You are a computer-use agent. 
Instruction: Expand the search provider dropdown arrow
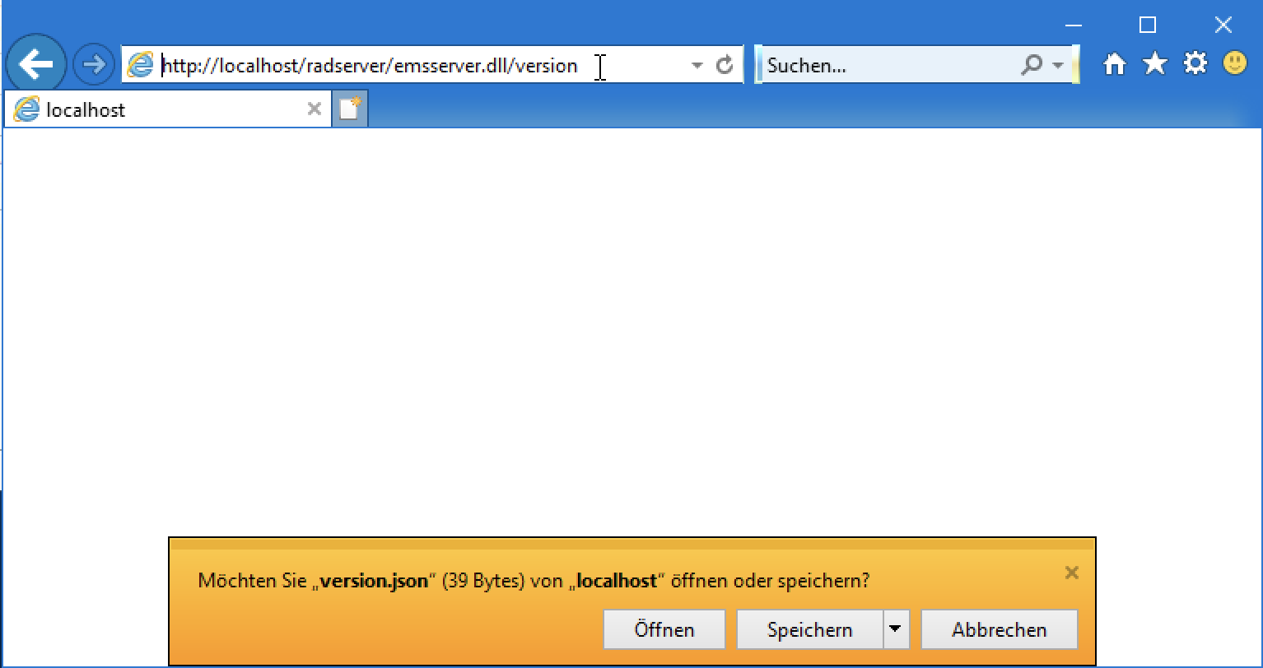point(1058,65)
